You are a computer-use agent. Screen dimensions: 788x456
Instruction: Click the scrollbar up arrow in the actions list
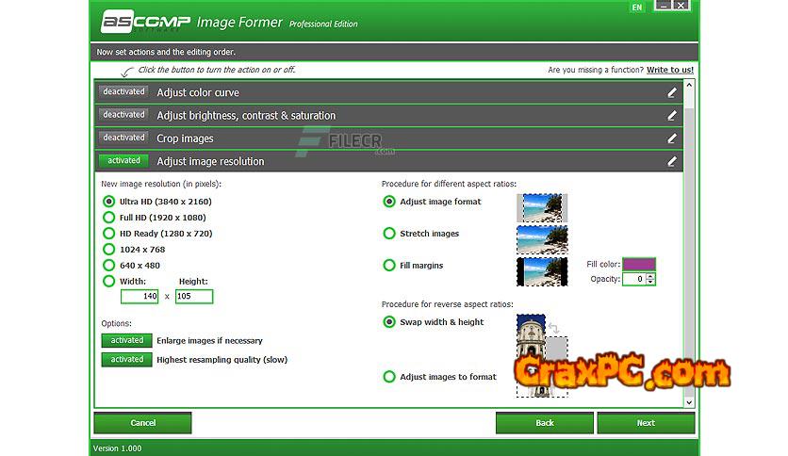(x=689, y=85)
